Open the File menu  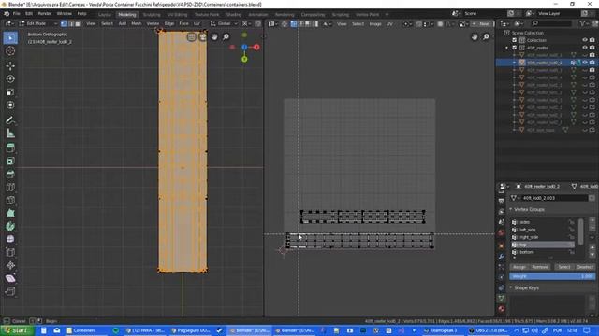click(17, 14)
